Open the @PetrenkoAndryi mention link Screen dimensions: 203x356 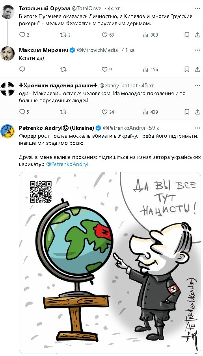[67, 164]
